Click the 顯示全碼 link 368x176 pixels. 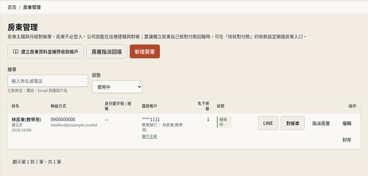pos(150,136)
